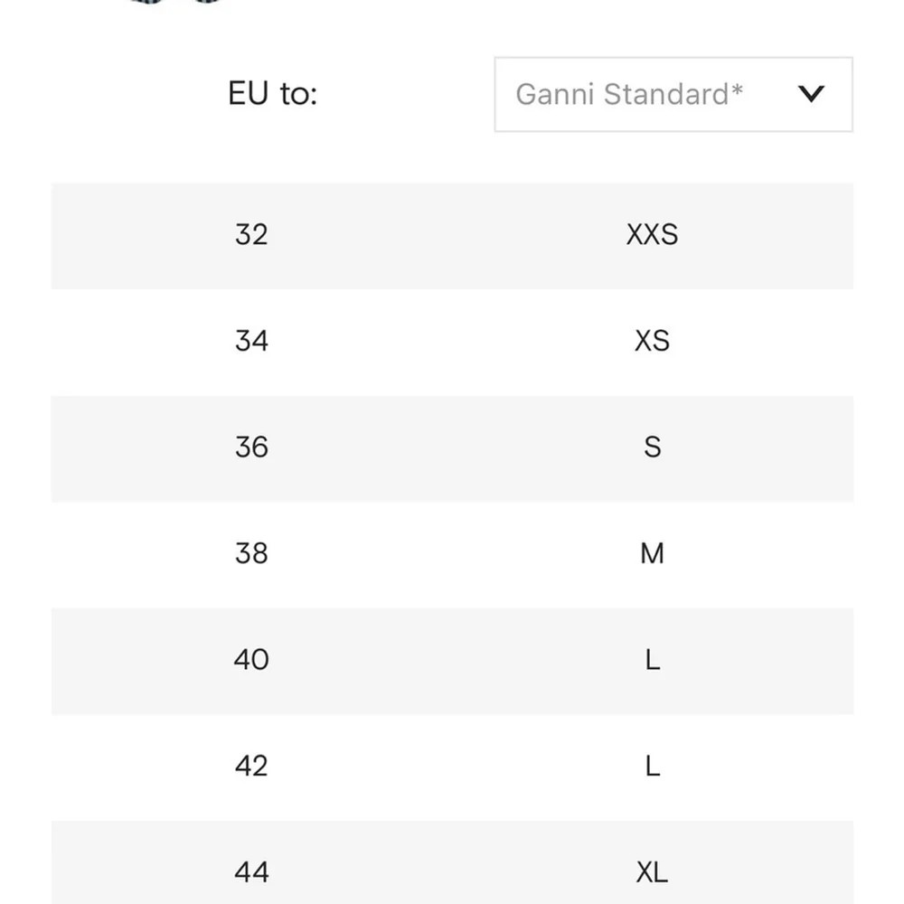904x904 pixels.
Task: Select EU size 40 cell
Action: [251, 660]
